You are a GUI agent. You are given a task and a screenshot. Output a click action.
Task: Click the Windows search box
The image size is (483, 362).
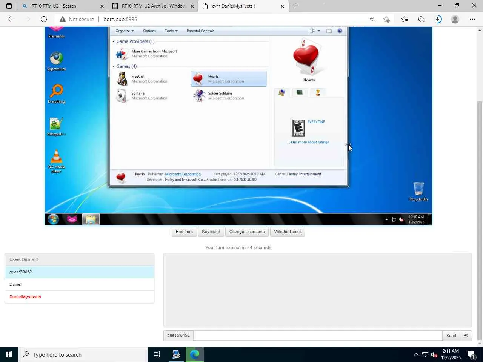click(83, 354)
